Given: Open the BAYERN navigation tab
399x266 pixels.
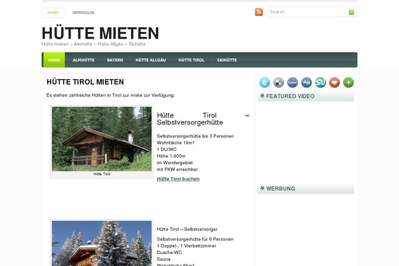Looking at the screenshot, I should pos(115,60).
